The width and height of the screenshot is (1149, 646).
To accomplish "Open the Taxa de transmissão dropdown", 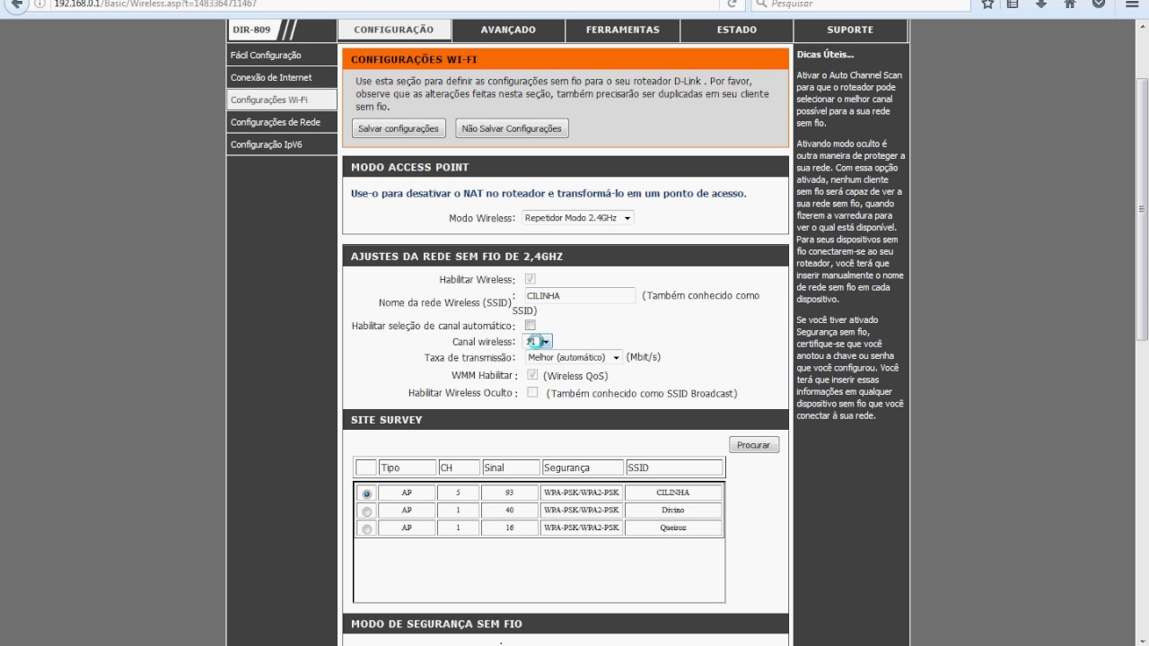I will tap(573, 357).
